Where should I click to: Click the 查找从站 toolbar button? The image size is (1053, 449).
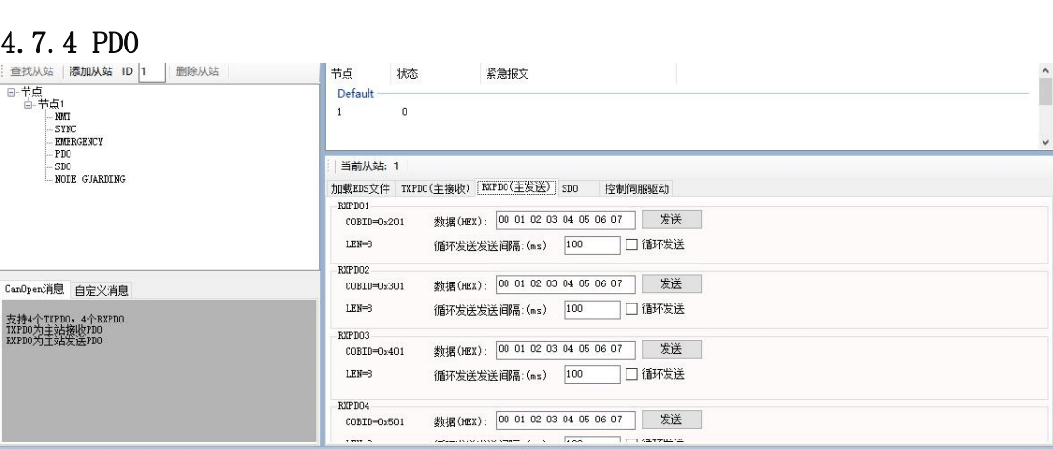click(34, 71)
